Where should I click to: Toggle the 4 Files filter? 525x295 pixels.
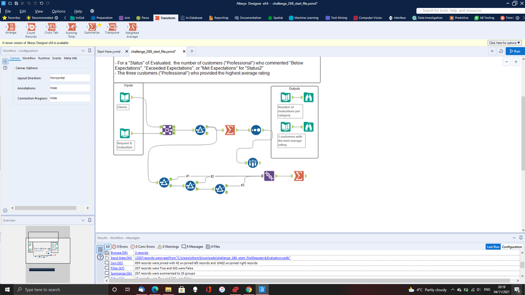(213, 247)
